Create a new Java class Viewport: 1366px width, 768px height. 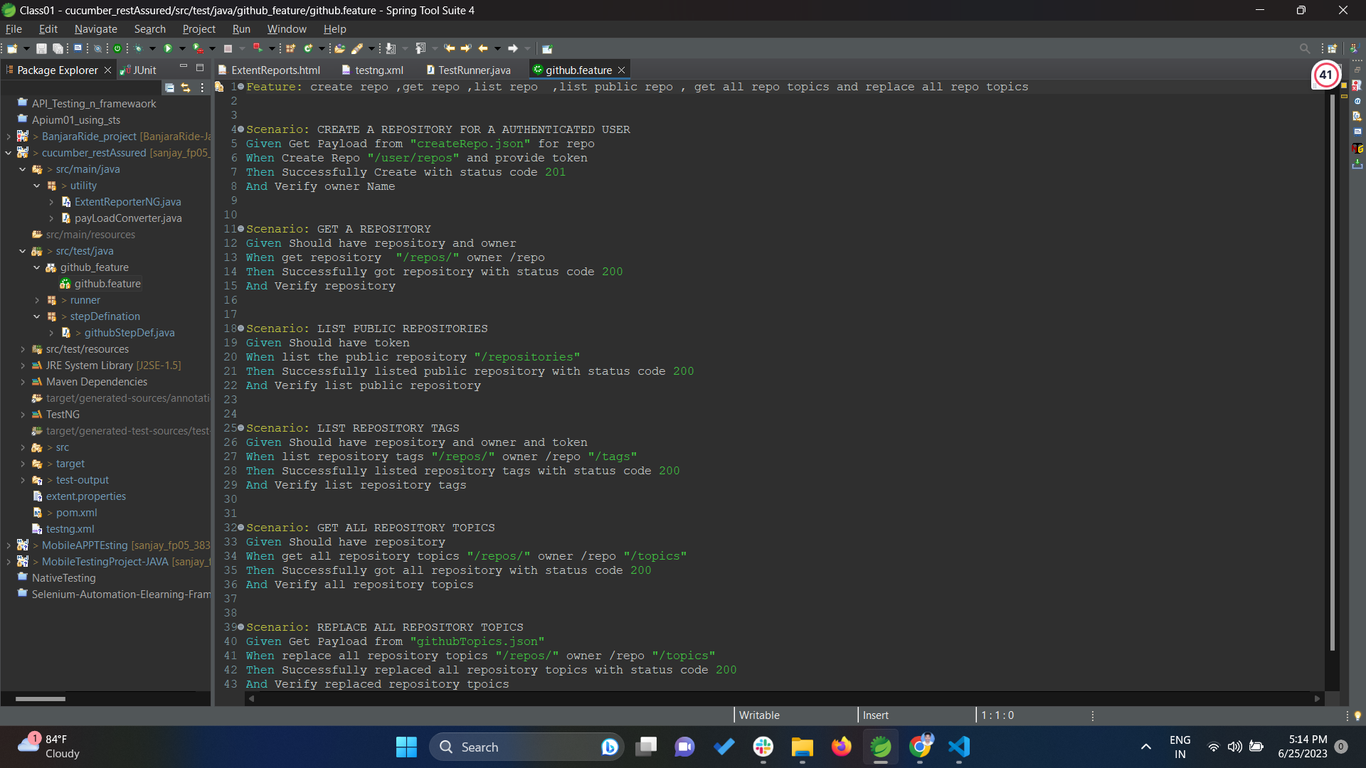[x=308, y=48]
